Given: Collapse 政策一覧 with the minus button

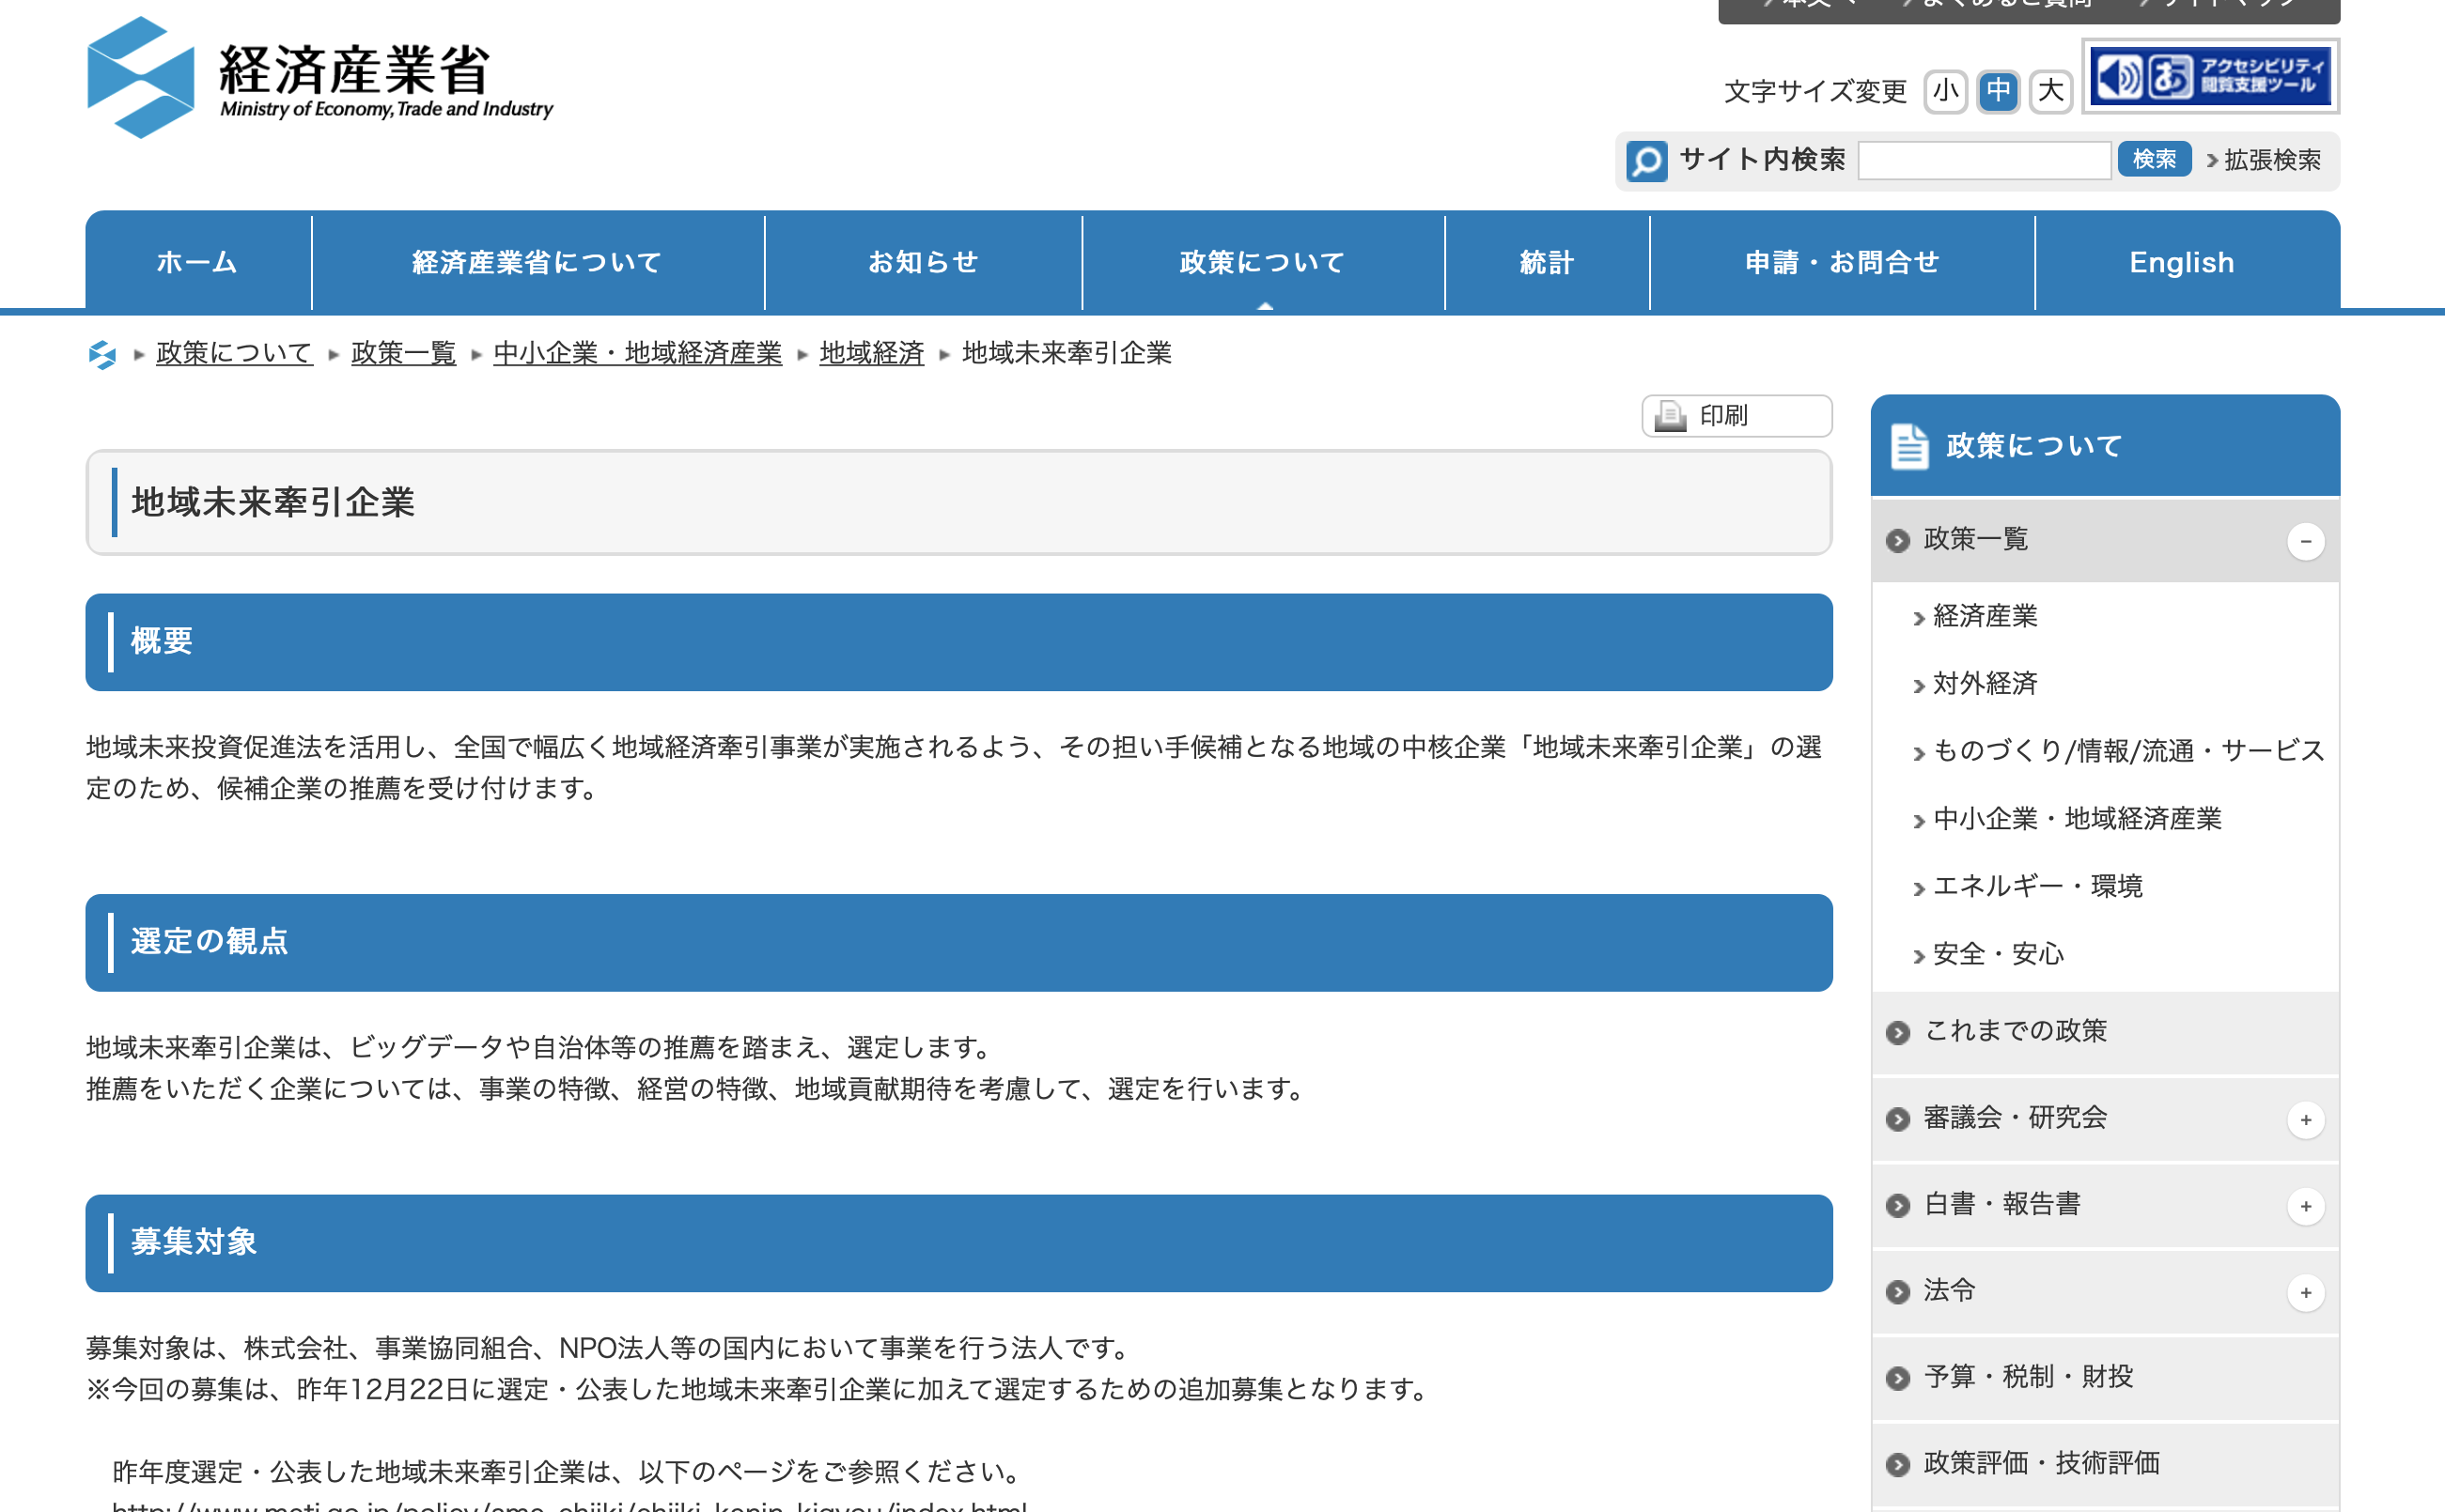Looking at the screenshot, I should (2306, 541).
